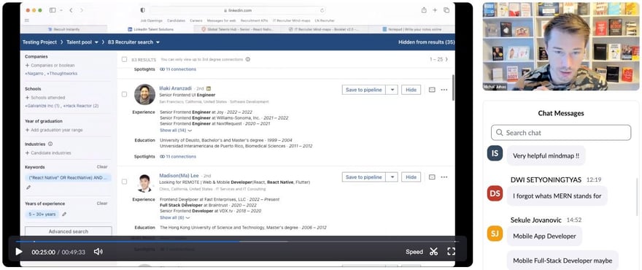Open the scissors clip tool
The image size is (642, 270).
point(433,252)
